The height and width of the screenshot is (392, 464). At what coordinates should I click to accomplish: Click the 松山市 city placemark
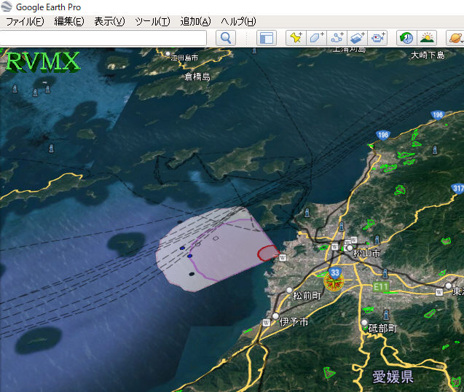[x=350, y=250]
